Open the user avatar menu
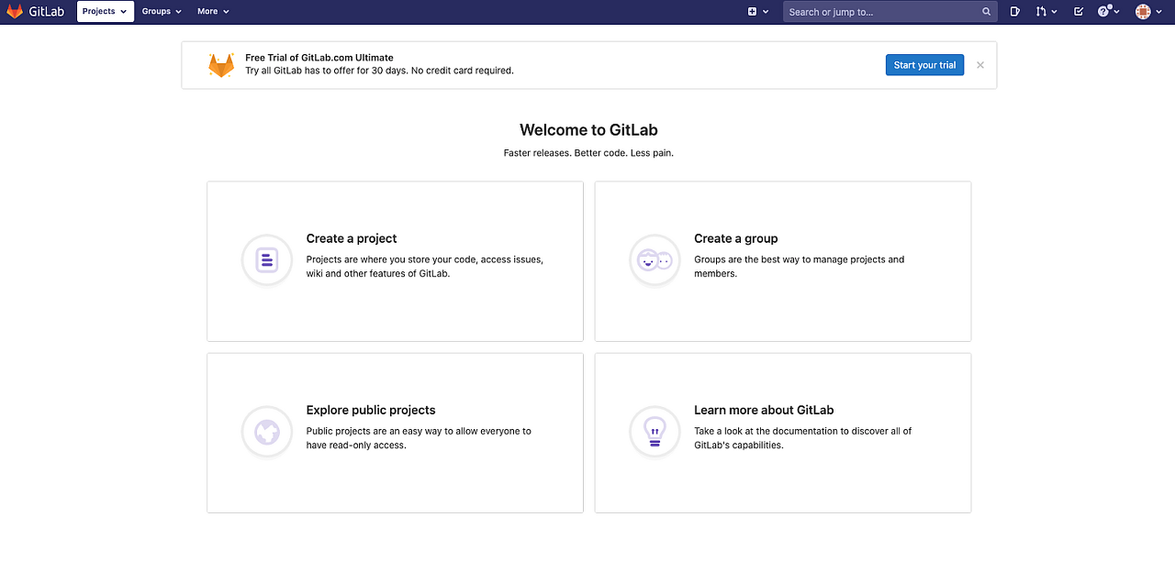Screen dimensions: 1175x561 coord(1148,12)
